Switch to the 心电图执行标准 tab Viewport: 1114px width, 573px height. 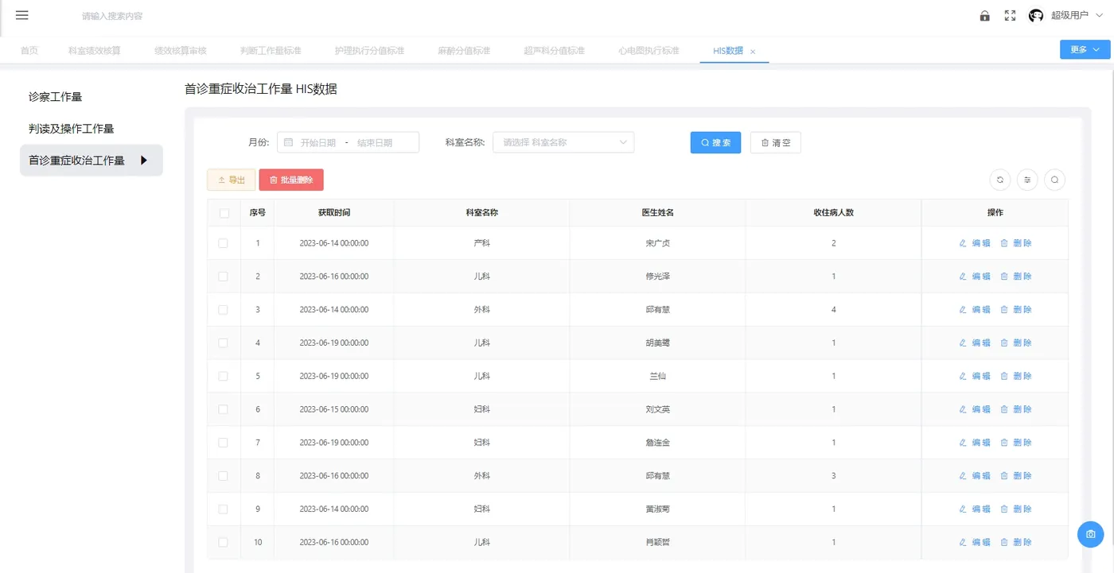coord(649,51)
